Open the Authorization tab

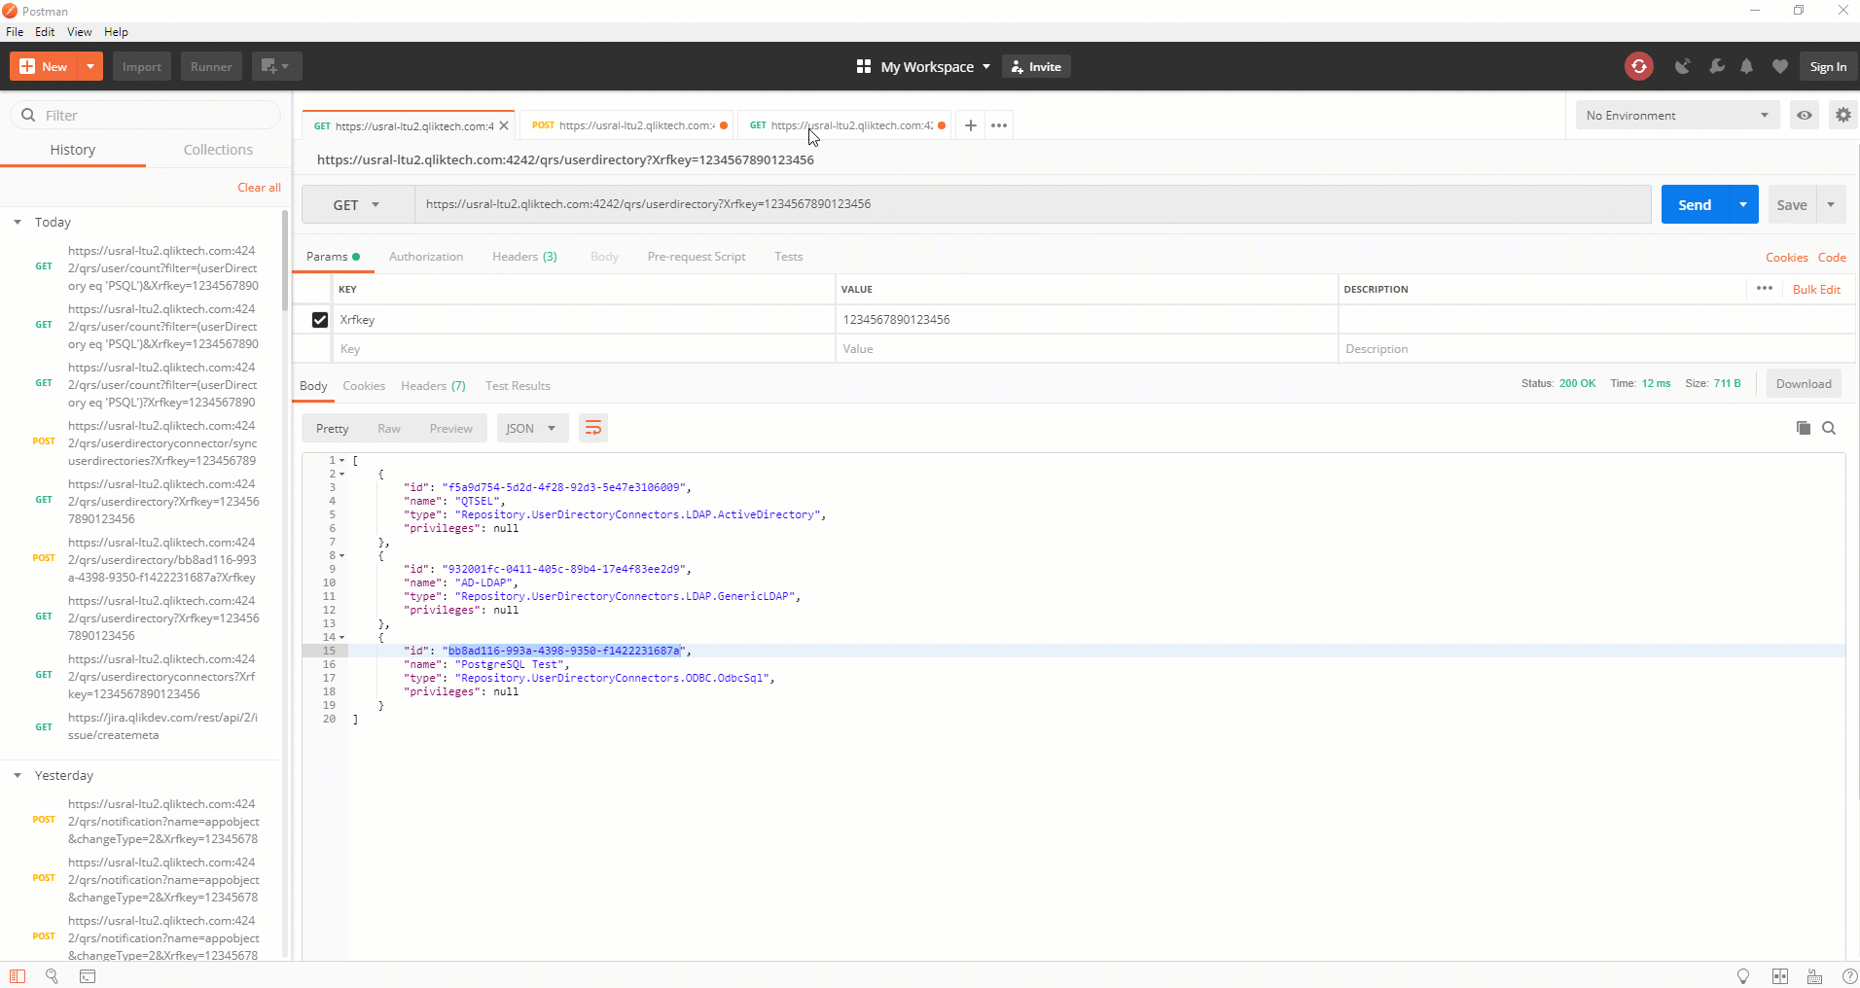[426, 257]
